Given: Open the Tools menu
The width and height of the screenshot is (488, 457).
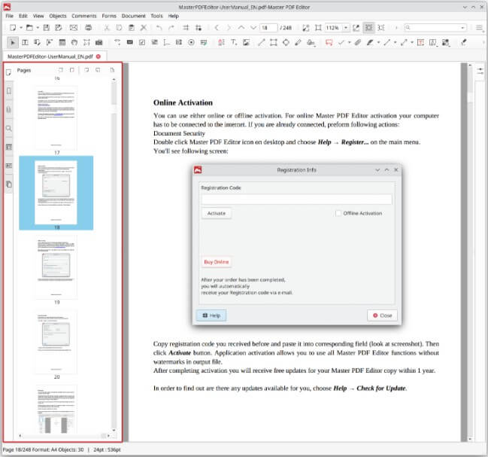Looking at the screenshot, I should point(156,16).
